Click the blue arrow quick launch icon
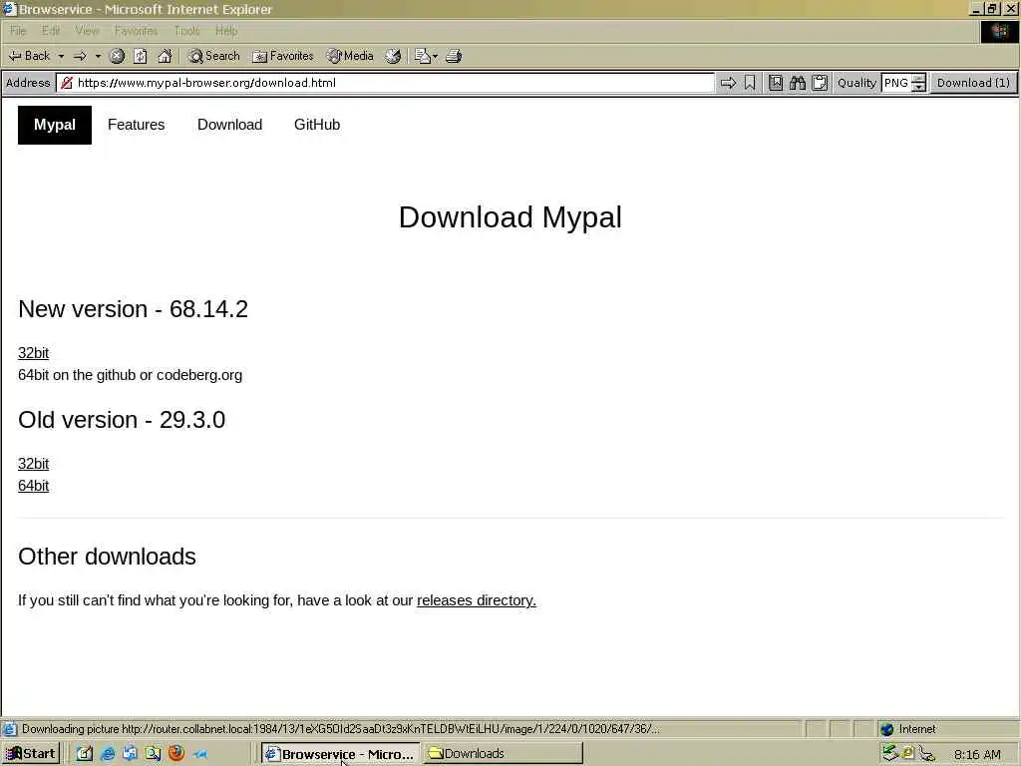1021x766 pixels. pyautogui.click(x=199, y=754)
